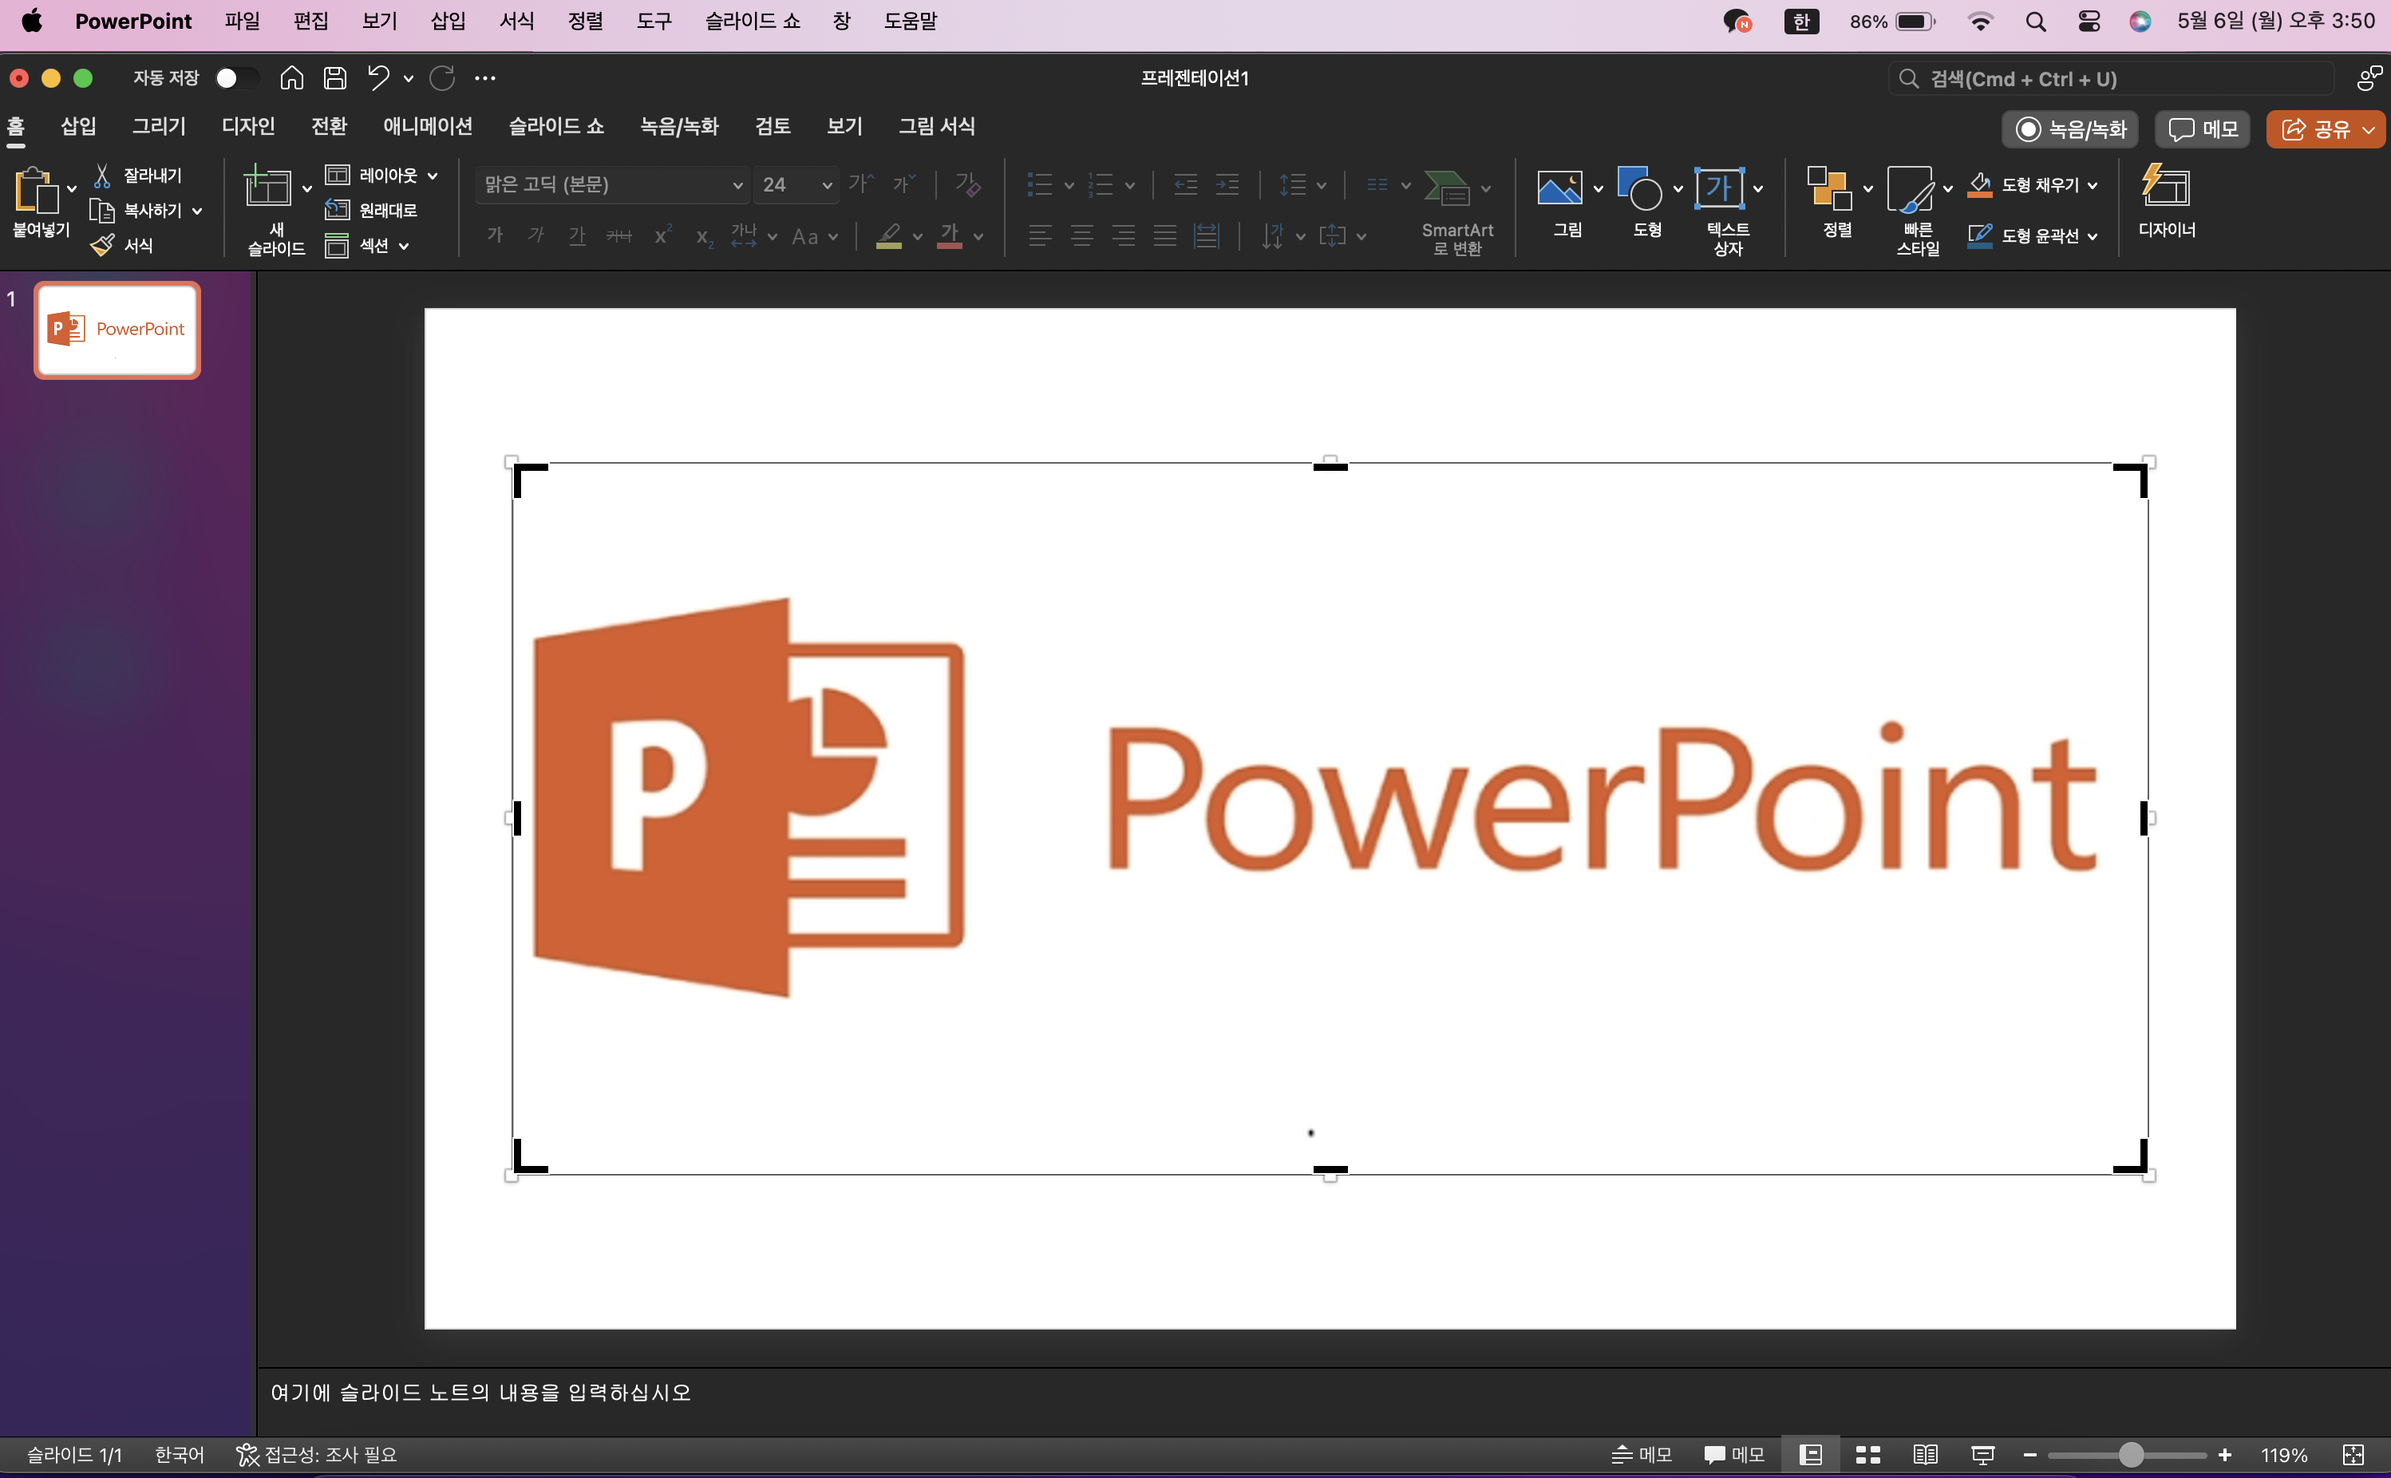Align text to center
Image resolution: width=2391 pixels, height=1478 pixels.
tap(1082, 235)
